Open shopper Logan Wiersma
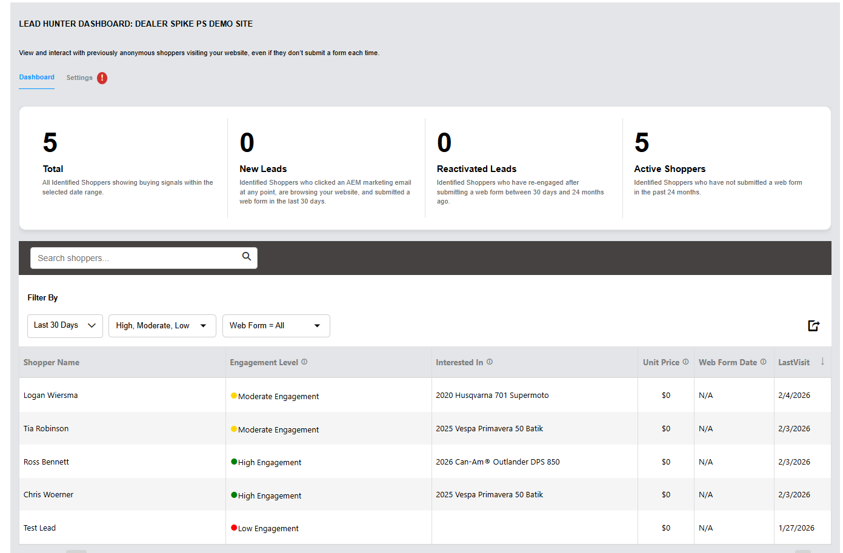Screen dimensions: 843x553 50,396
